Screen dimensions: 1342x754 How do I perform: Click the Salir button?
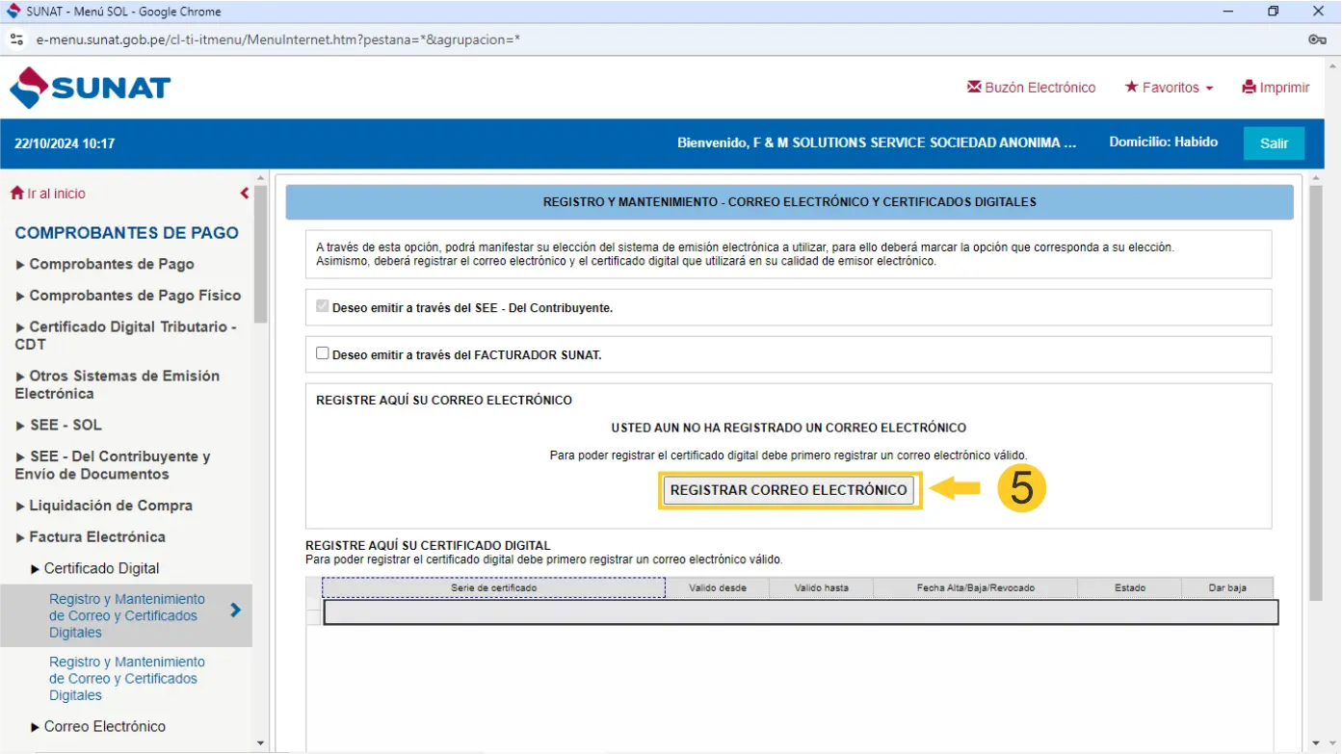click(1273, 143)
